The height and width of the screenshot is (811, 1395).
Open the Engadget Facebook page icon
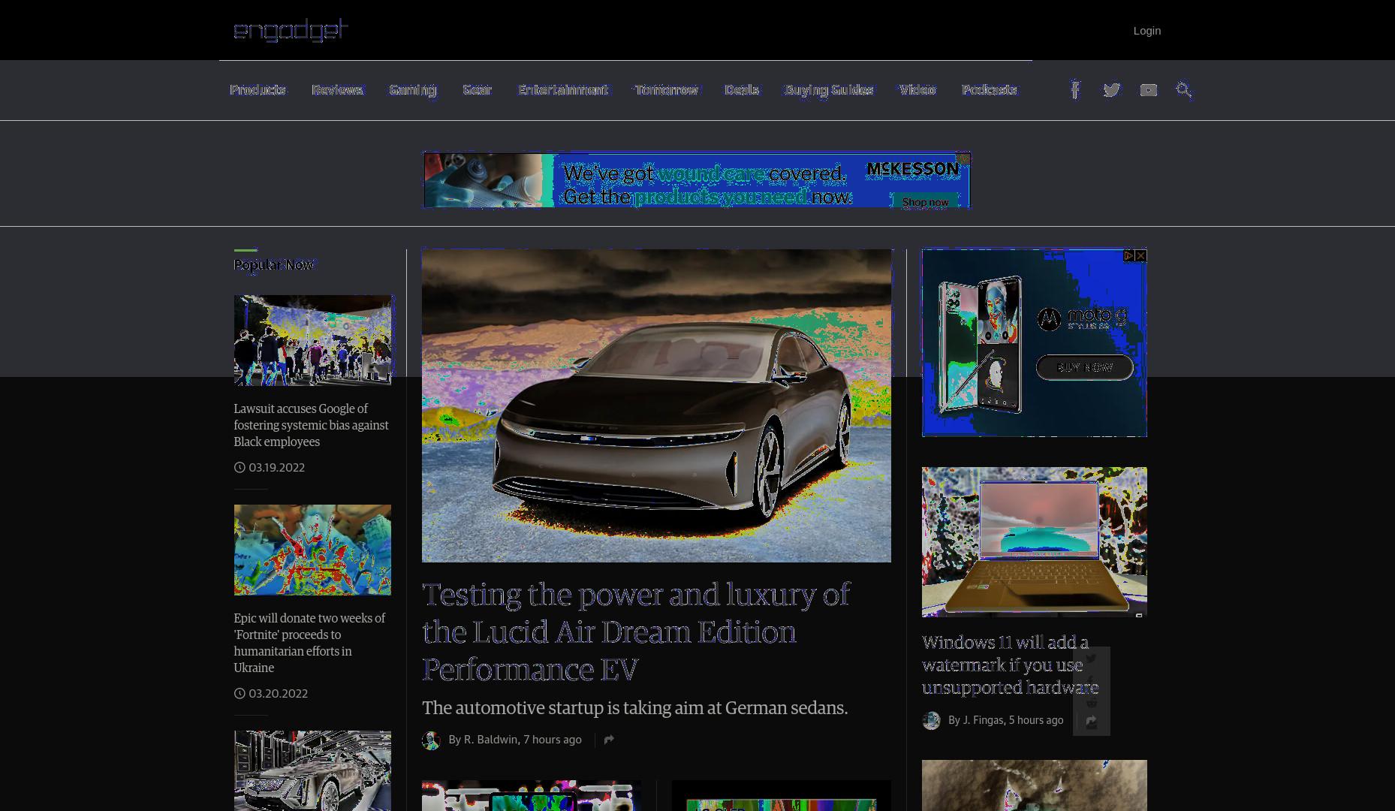[x=1075, y=90]
